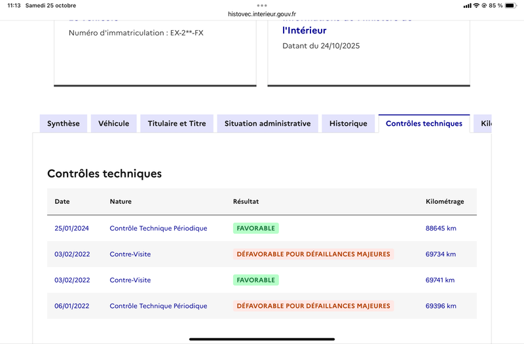Screen dimensions: 524x344
Task: Click Contre-Visite in the 69741 km row
Action: tap(130, 280)
